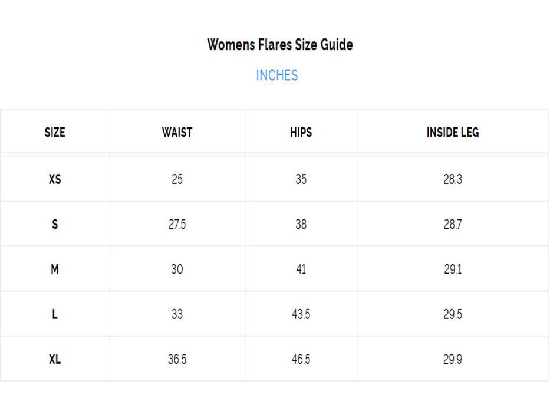Screen dimensions: 550x401
Task: Click the XL inside leg value 29.9
Action: [x=452, y=359]
